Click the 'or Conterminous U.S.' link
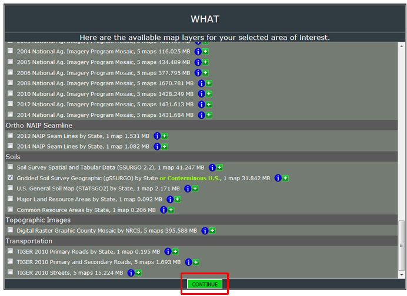 tap(190, 179)
